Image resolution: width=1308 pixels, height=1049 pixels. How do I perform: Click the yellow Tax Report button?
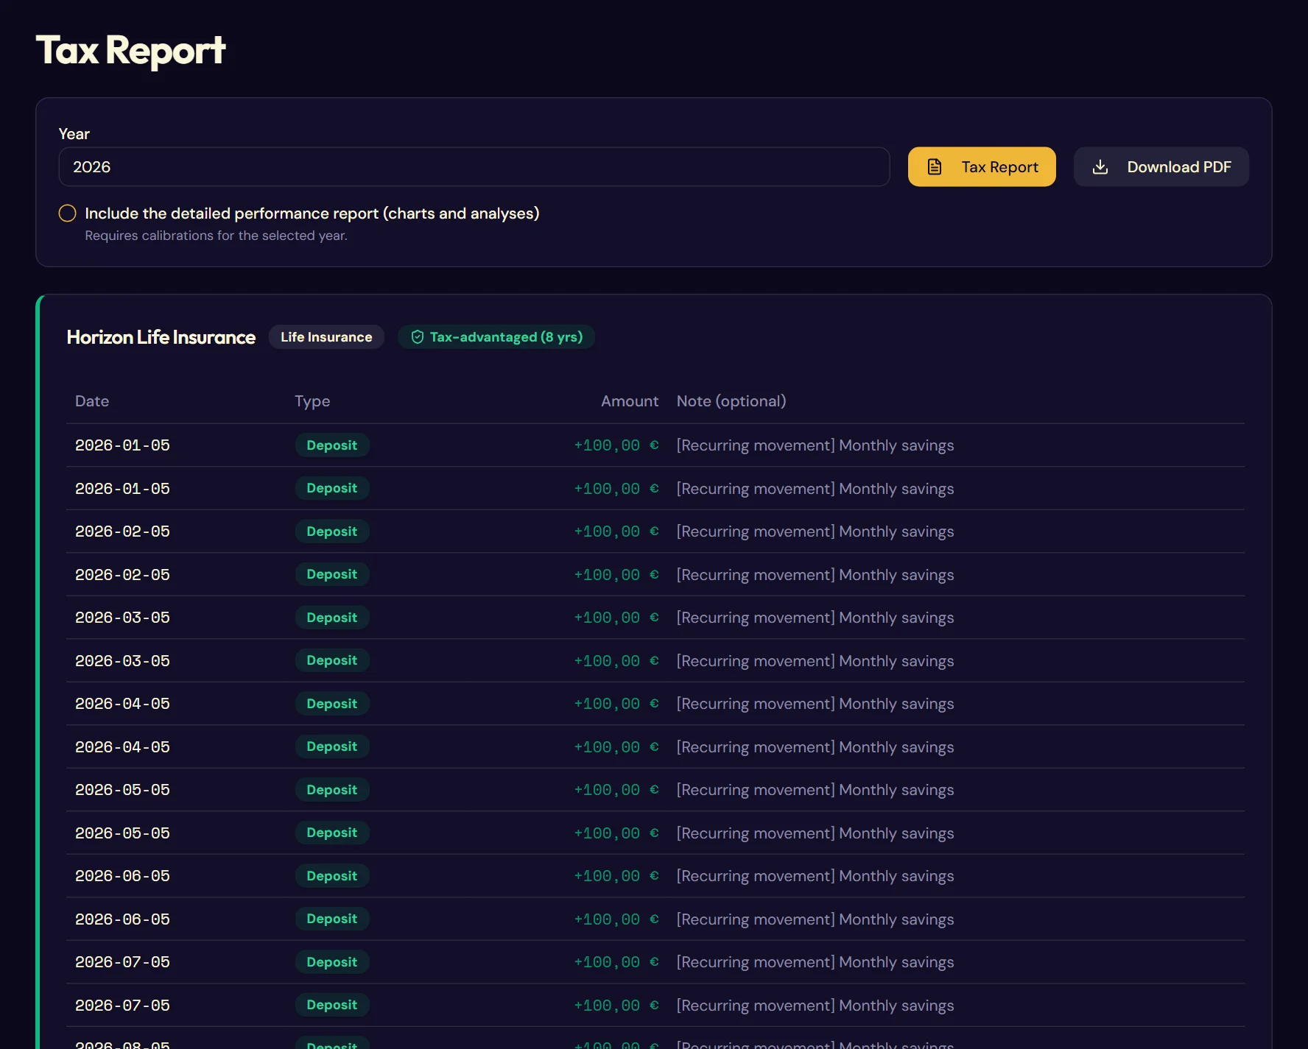(982, 167)
